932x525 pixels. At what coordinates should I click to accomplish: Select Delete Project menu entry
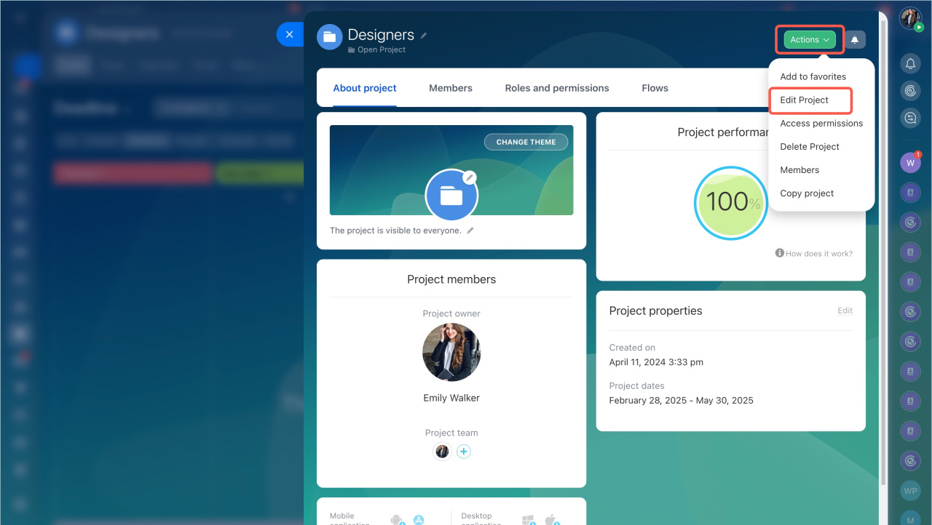(810, 147)
